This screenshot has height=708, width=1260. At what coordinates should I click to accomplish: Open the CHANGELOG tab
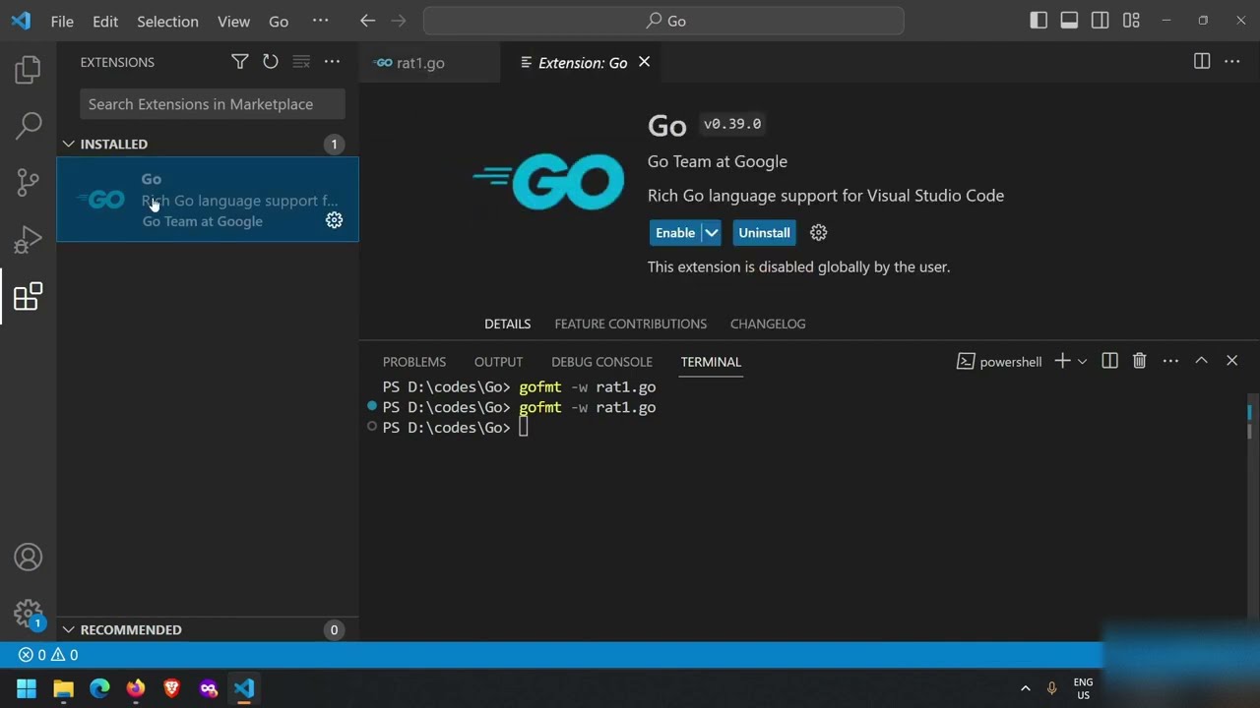(x=768, y=324)
